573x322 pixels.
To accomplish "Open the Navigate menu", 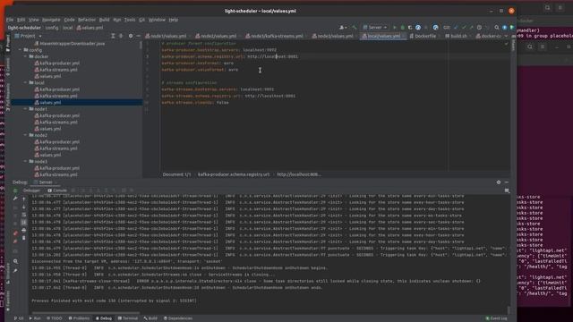I will (x=51, y=20).
